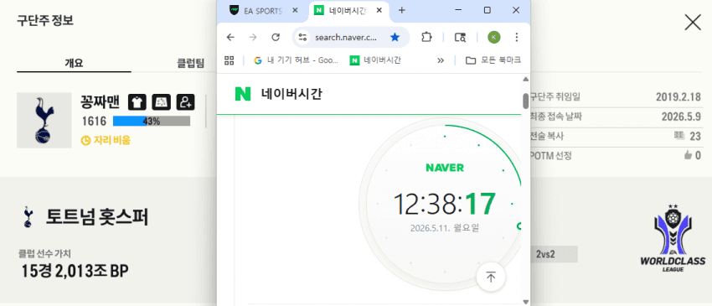This screenshot has height=306, width=712.
Task: Maximize the Chrome window
Action: (x=488, y=10)
